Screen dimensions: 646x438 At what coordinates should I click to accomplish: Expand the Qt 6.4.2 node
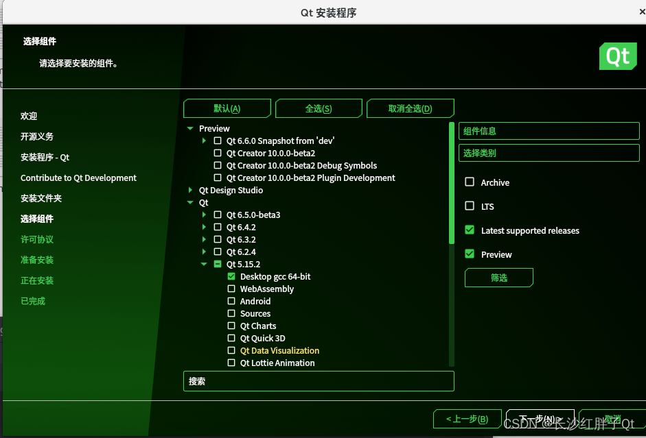tap(204, 227)
